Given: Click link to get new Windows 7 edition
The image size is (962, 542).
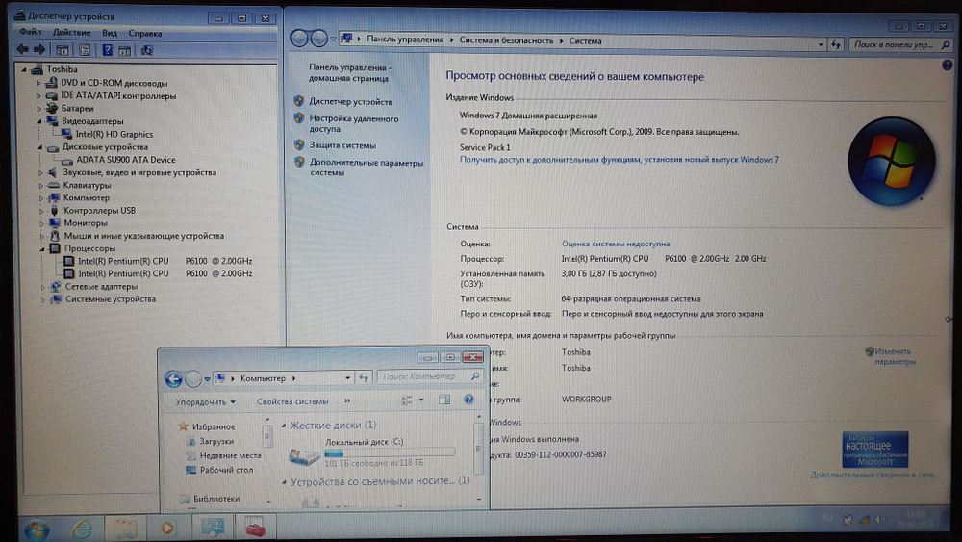Looking at the screenshot, I should tap(619, 160).
